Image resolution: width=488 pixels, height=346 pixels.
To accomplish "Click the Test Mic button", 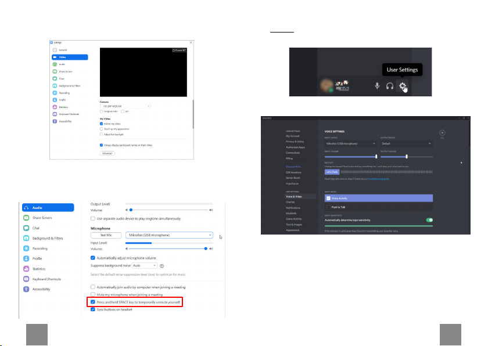I will [106, 235].
